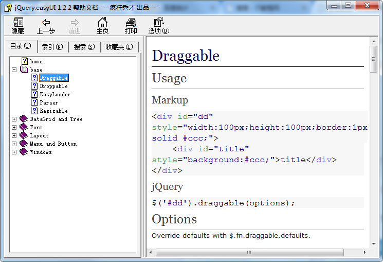Image resolution: width=383 pixels, height=262 pixels.
Task: Expand the Form tree node
Action: coord(14,127)
